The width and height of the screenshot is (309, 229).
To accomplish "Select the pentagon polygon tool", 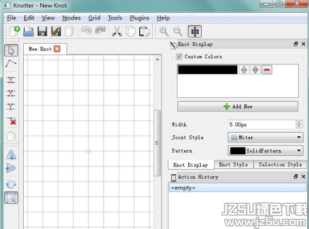I will [x=11, y=136].
